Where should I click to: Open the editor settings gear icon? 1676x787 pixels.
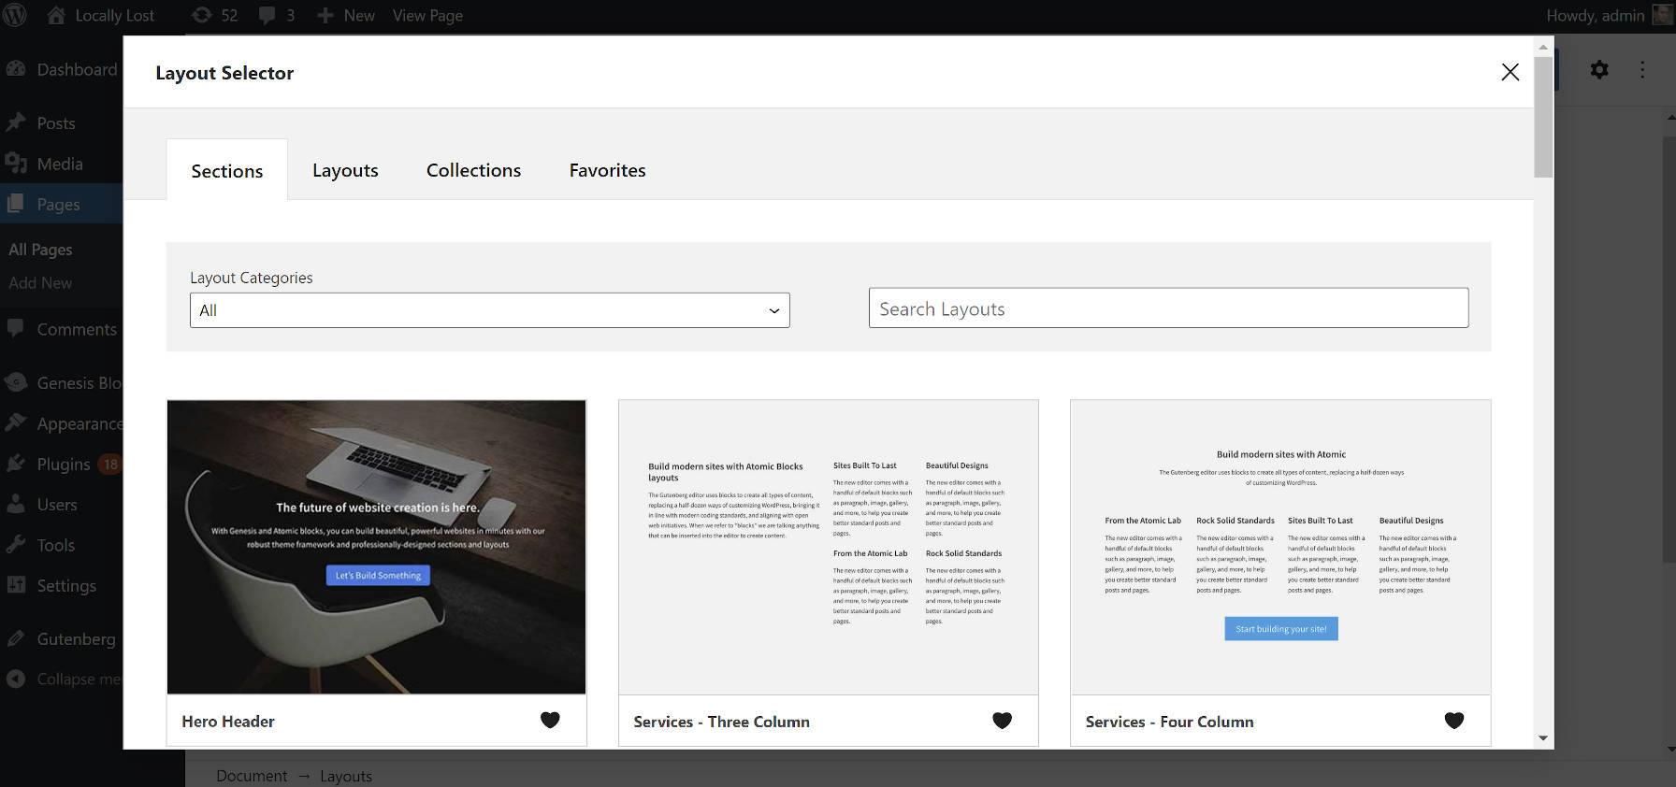pos(1599,69)
